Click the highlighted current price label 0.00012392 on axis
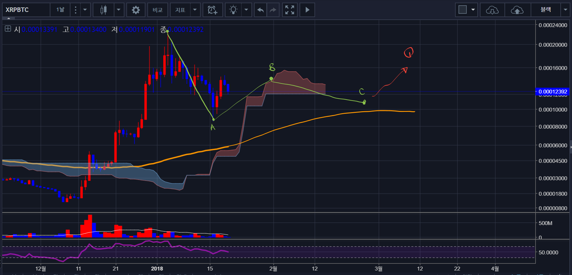 pyautogui.click(x=553, y=92)
